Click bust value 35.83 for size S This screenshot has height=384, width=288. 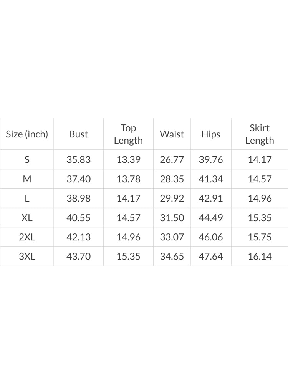78,160
